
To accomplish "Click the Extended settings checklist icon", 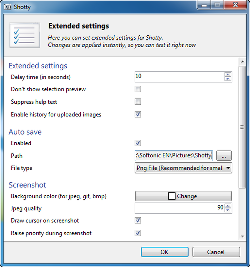I will point(25,35).
